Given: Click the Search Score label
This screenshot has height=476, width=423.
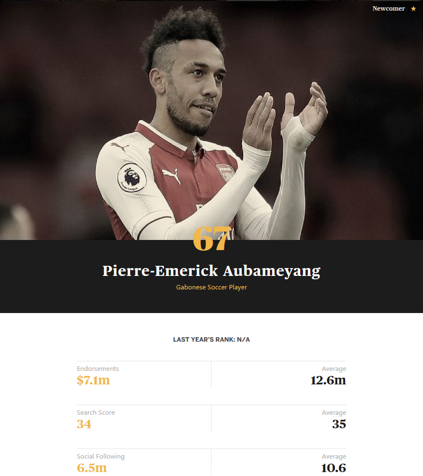Looking at the screenshot, I should (96, 412).
